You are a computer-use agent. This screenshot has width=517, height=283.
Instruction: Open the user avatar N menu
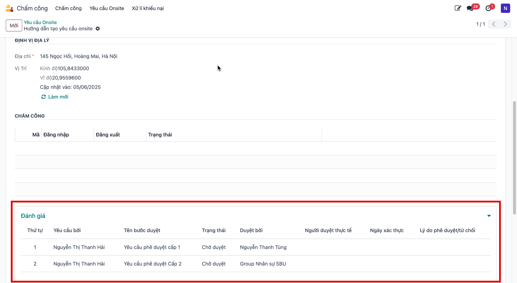click(x=505, y=8)
